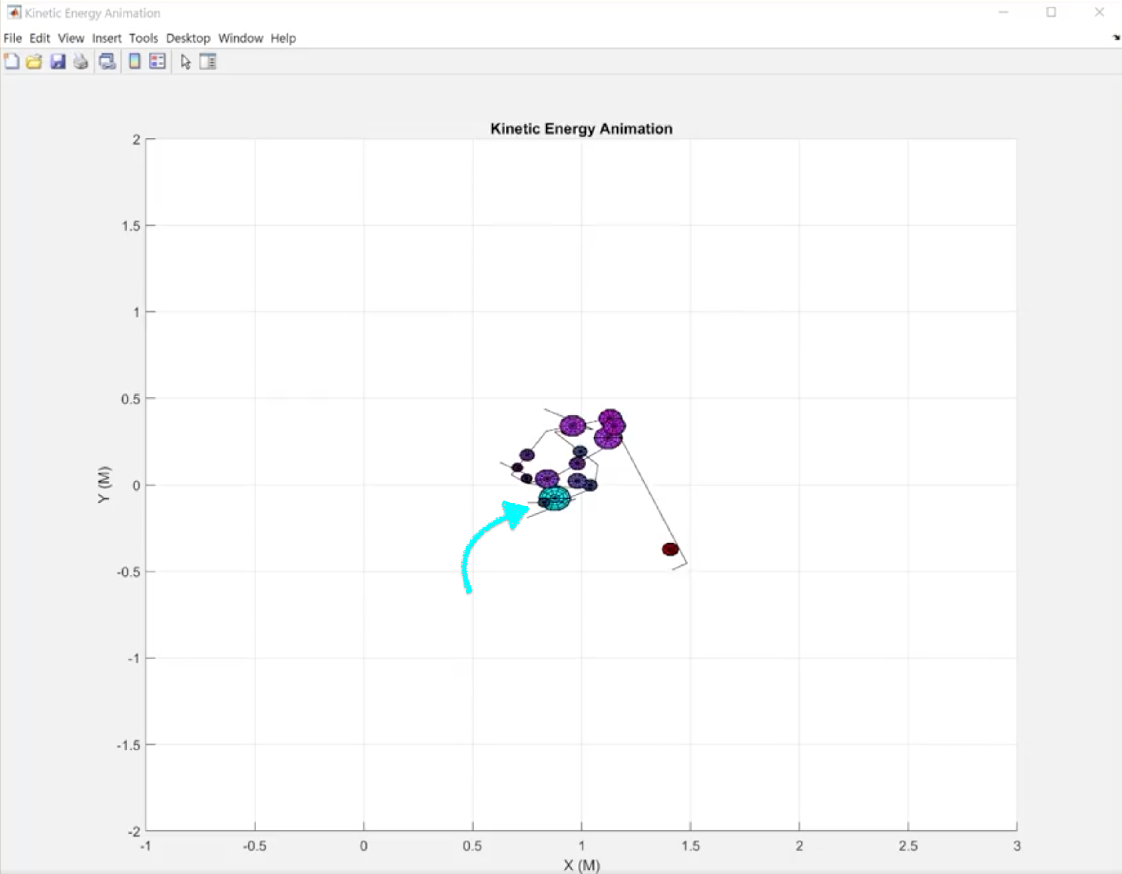Click the Save Figure floppy icon
The width and height of the screenshot is (1122, 874).
[x=58, y=62]
